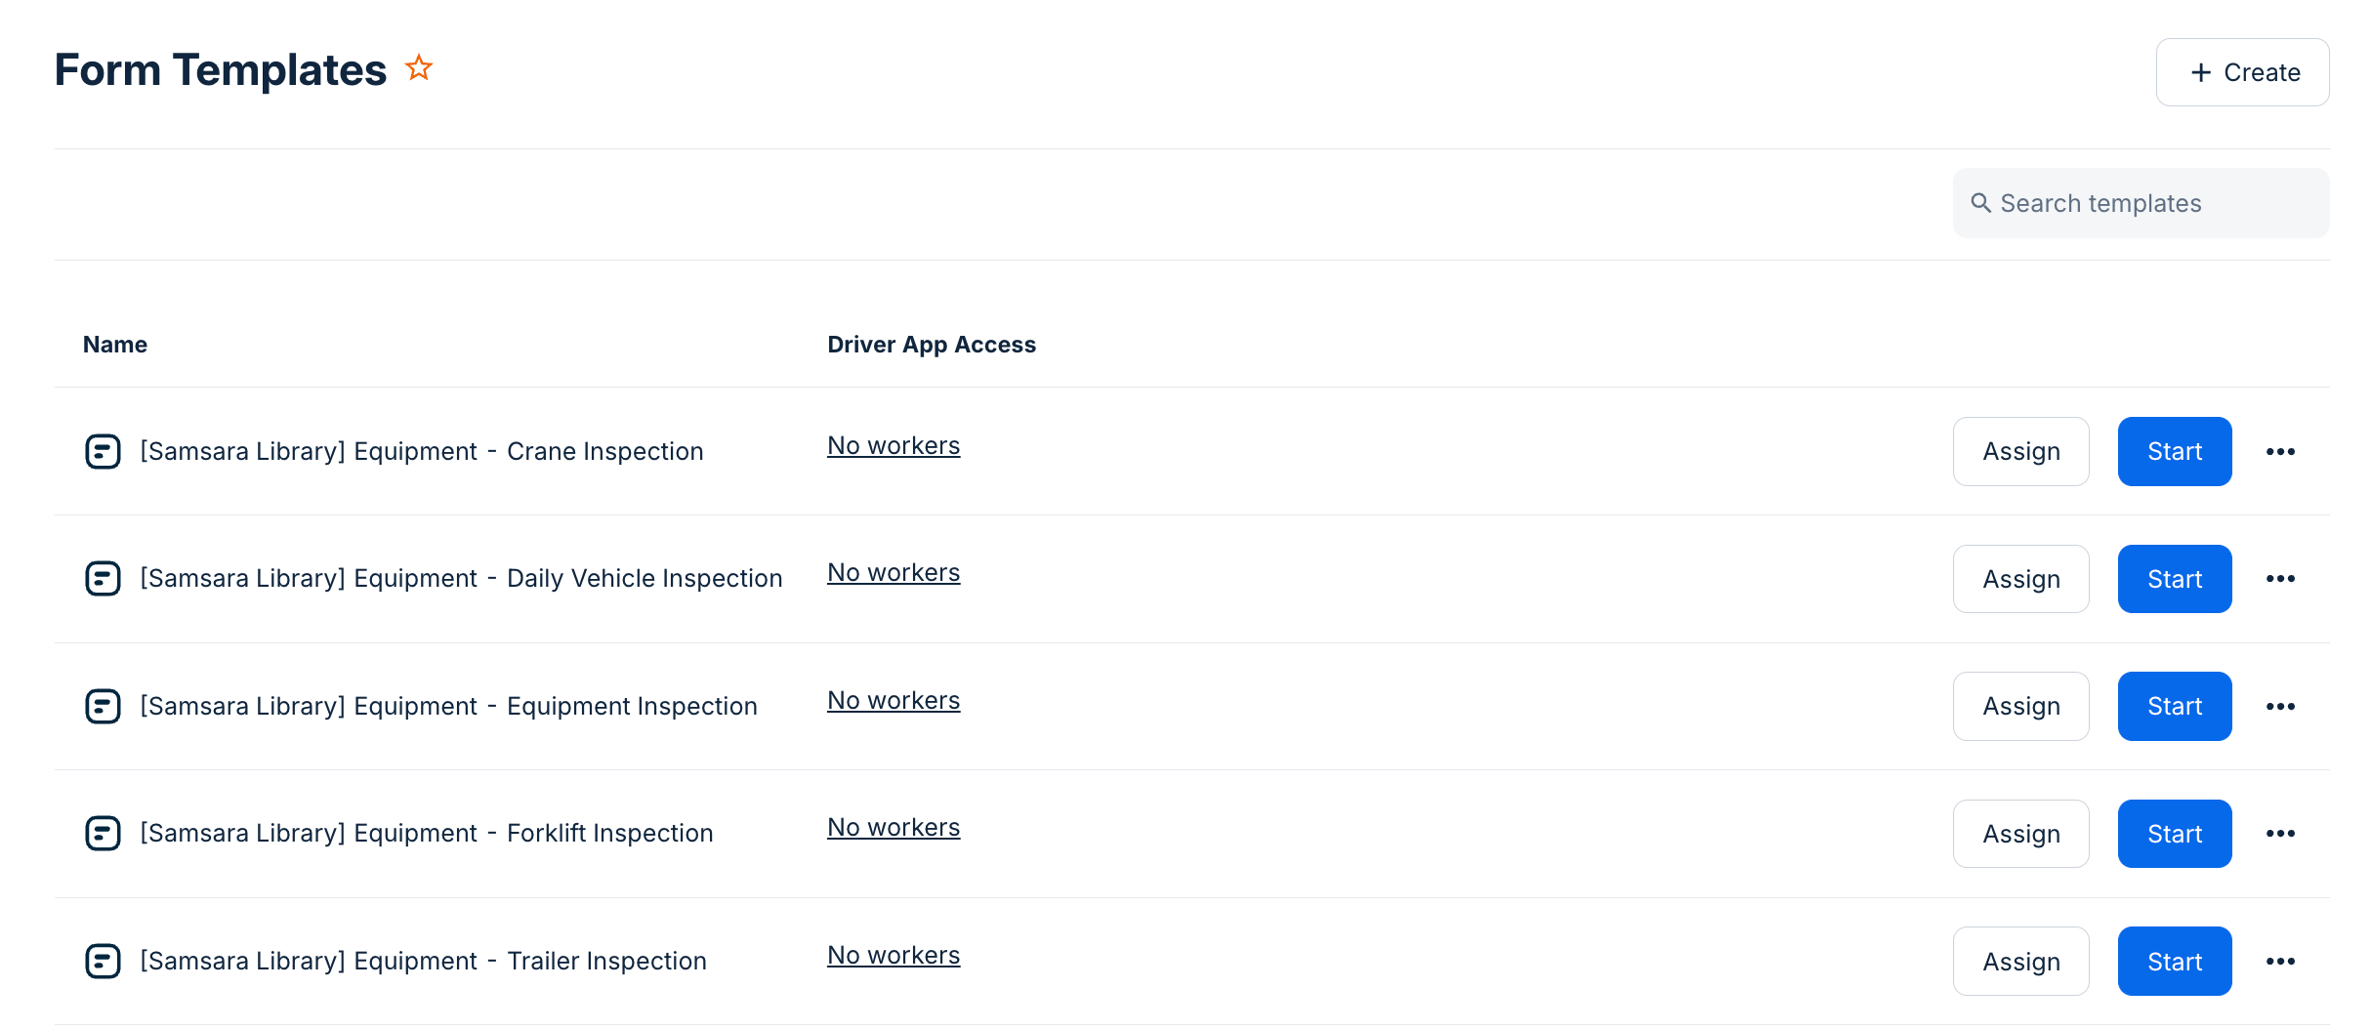Open the Equipment Inspection template name
Image resolution: width=2371 pixels, height=1029 pixels.
click(448, 706)
